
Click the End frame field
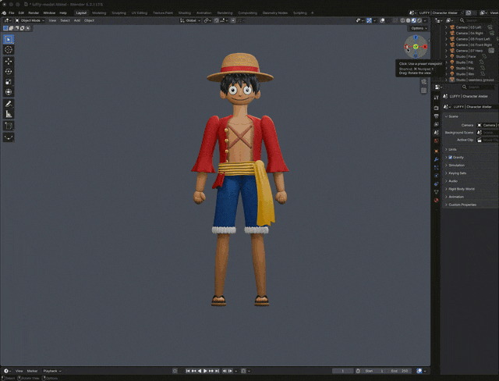click(x=400, y=371)
